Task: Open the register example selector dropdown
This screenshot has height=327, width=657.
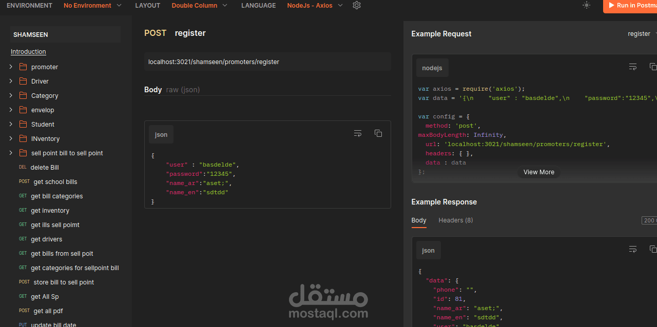Action: pyautogui.click(x=642, y=34)
